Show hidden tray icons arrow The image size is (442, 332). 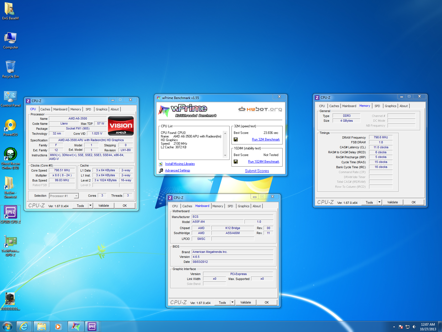pos(394,327)
